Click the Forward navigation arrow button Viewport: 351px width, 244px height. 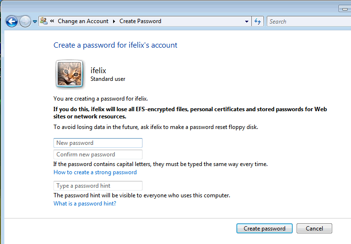[25, 21]
